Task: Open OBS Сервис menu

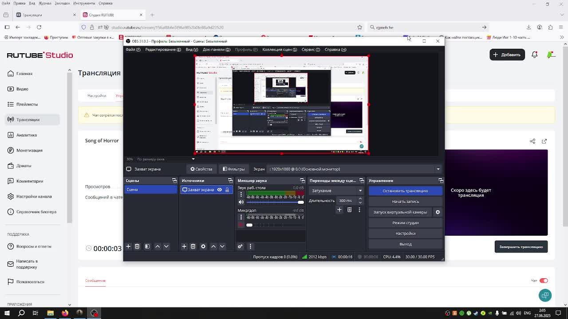Action: (311, 50)
